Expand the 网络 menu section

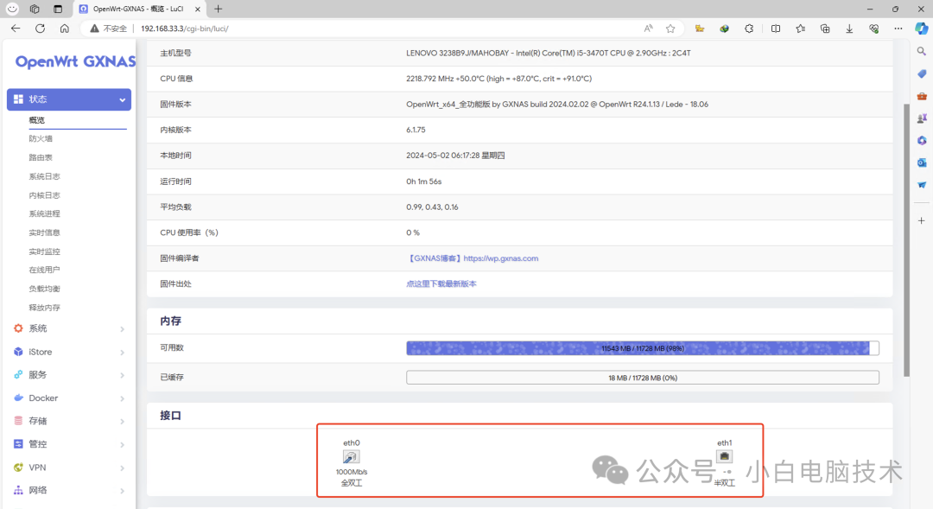(69, 491)
